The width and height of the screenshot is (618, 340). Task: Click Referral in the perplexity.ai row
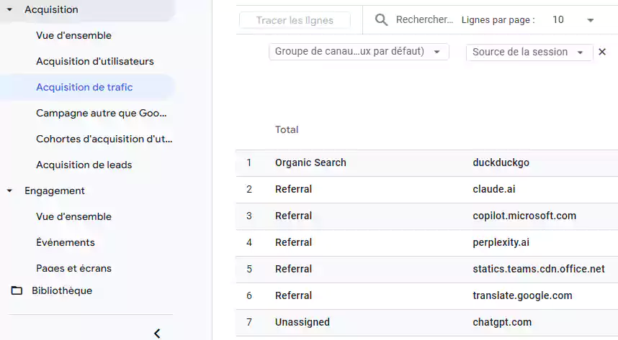point(293,242)
